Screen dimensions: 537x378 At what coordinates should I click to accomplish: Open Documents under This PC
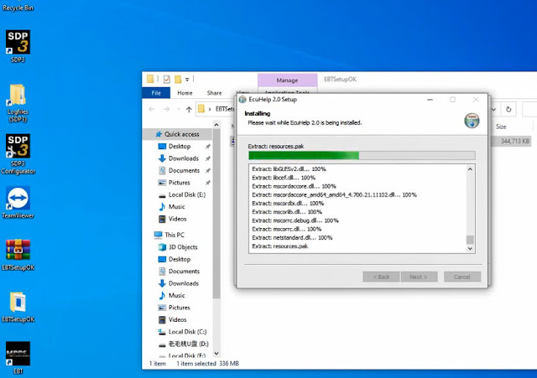[x=184, y=272]
